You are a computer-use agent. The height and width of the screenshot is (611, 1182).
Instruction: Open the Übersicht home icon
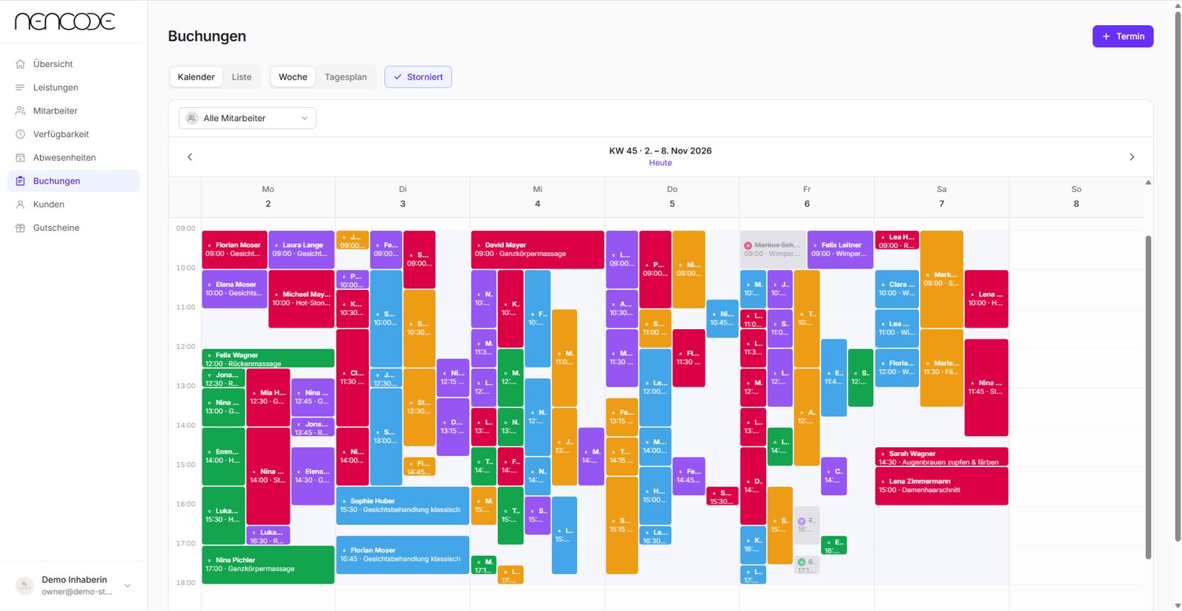click(21, 64)
